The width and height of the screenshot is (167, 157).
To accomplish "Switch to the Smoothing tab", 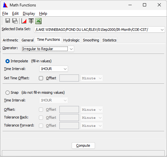I will [91, 40].
